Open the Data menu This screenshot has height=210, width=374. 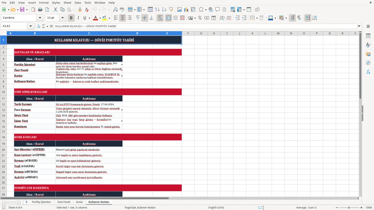pos(78,2)
